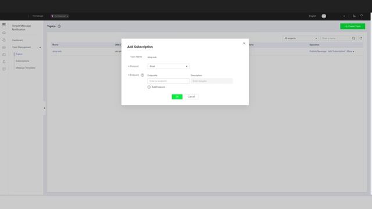Click the cloud icon below the hamburger menu
Screen dimensions: 372x209
click(x=4, y=33)
